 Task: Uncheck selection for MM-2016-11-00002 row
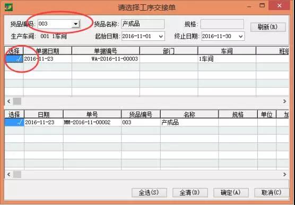pos(14,122)
